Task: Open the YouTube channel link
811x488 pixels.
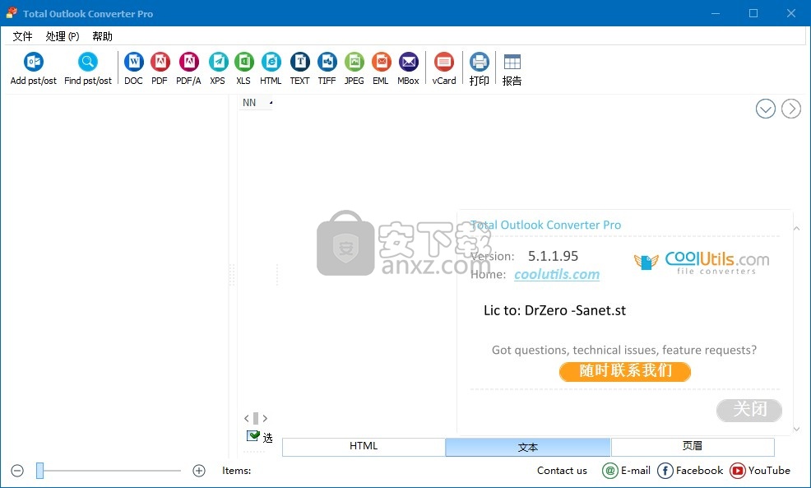Action: click(760, 471)
